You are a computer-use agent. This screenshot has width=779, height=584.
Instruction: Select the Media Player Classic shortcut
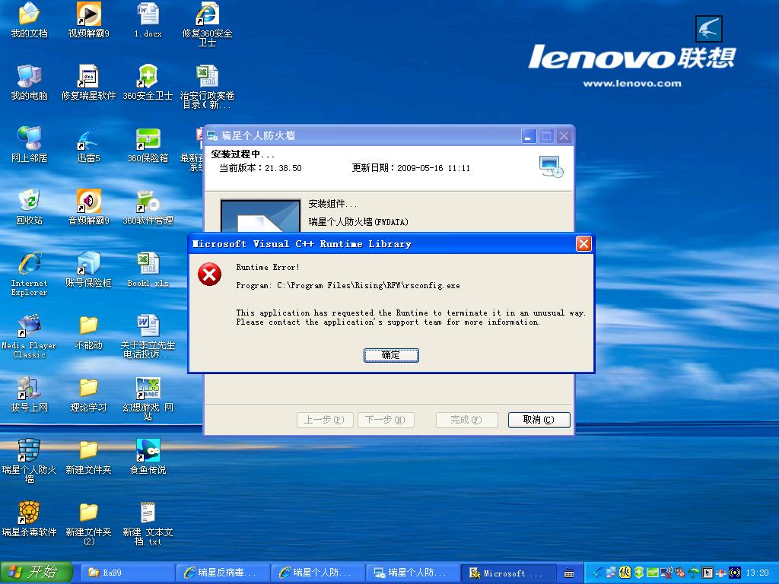tap(30, 336)
